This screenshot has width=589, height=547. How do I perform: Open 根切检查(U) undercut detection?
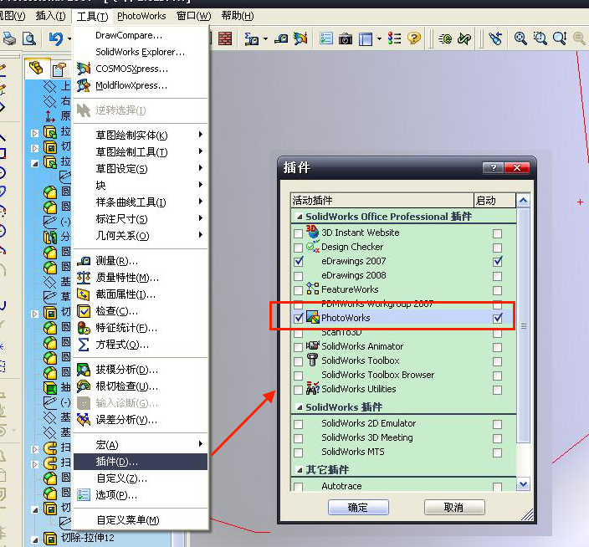click(x=126, y=386)
